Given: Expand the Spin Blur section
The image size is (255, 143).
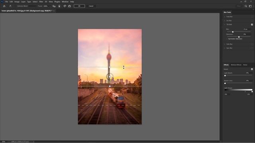Looking at the screenshot, I should pyautogui.click(x=225, y=48).
